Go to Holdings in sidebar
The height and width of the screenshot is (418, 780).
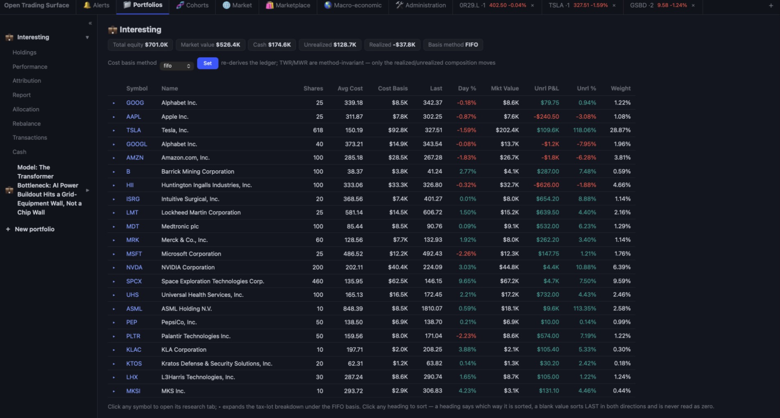click(x=24, y=52)
